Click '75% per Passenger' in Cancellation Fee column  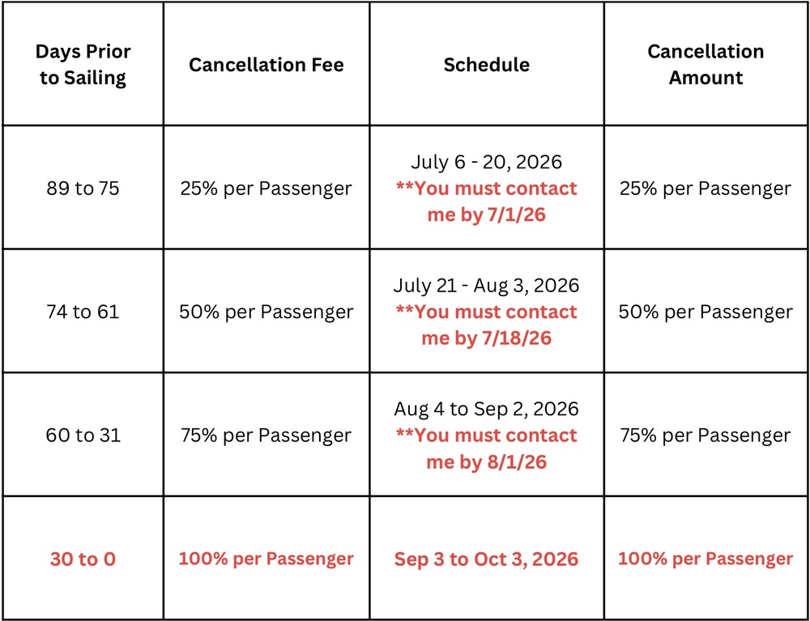[266, 436]
